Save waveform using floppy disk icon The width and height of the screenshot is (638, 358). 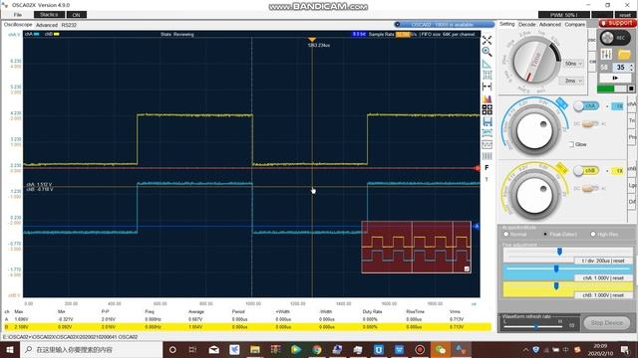tap(486, 121)
